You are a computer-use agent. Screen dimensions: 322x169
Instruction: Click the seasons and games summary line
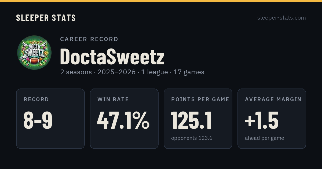point(132,72)
